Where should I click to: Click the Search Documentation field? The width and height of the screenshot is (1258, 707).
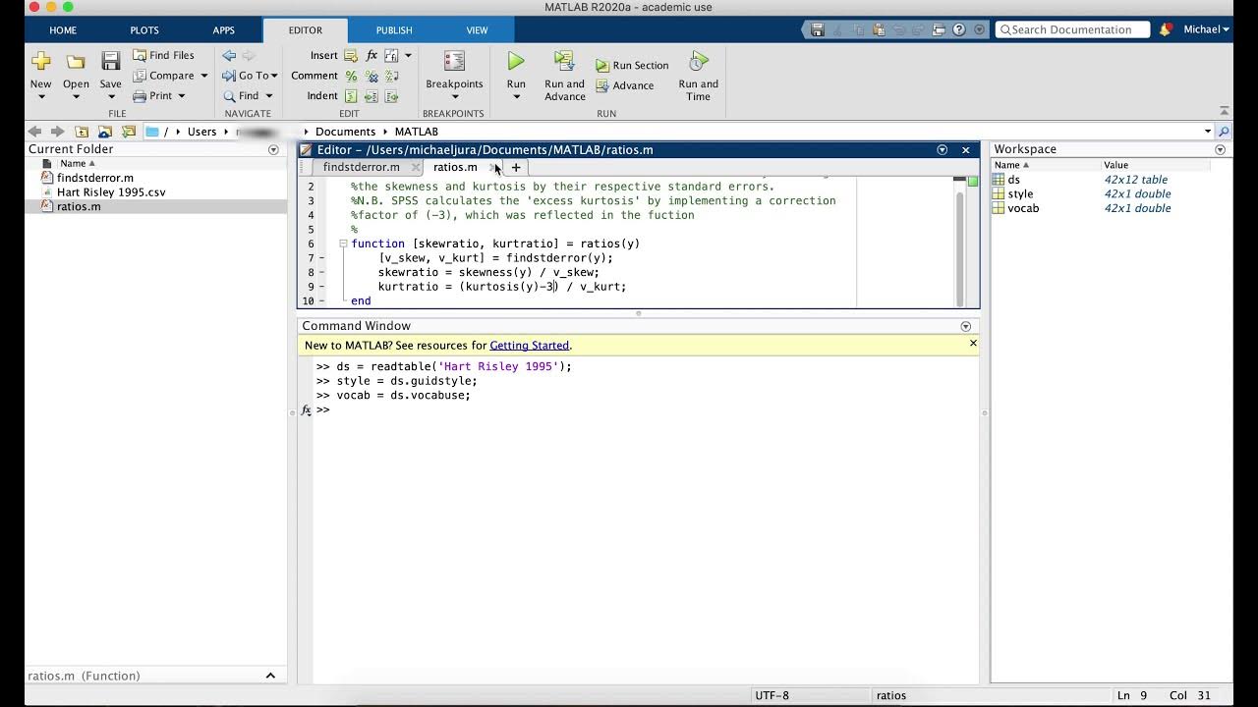(x=1073, y=29)
